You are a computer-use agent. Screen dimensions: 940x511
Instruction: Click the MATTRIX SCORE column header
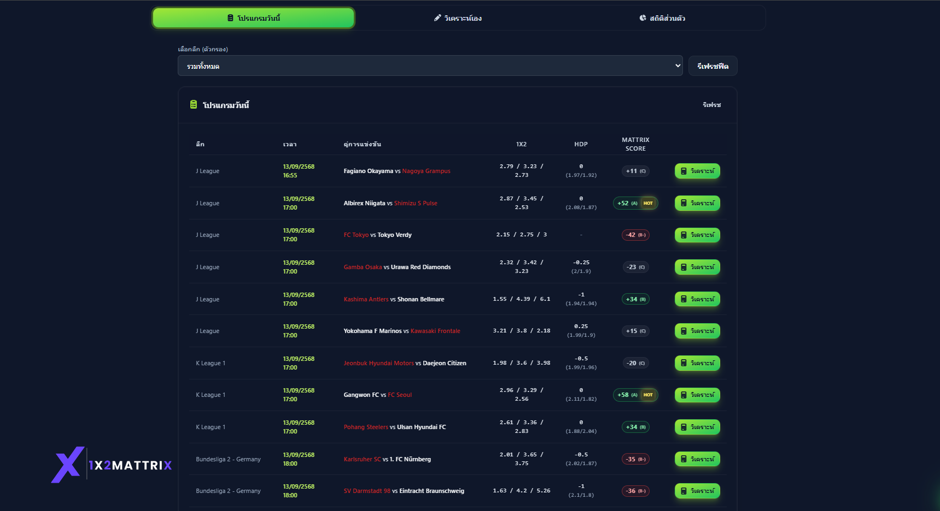click(x=635, y=144)
